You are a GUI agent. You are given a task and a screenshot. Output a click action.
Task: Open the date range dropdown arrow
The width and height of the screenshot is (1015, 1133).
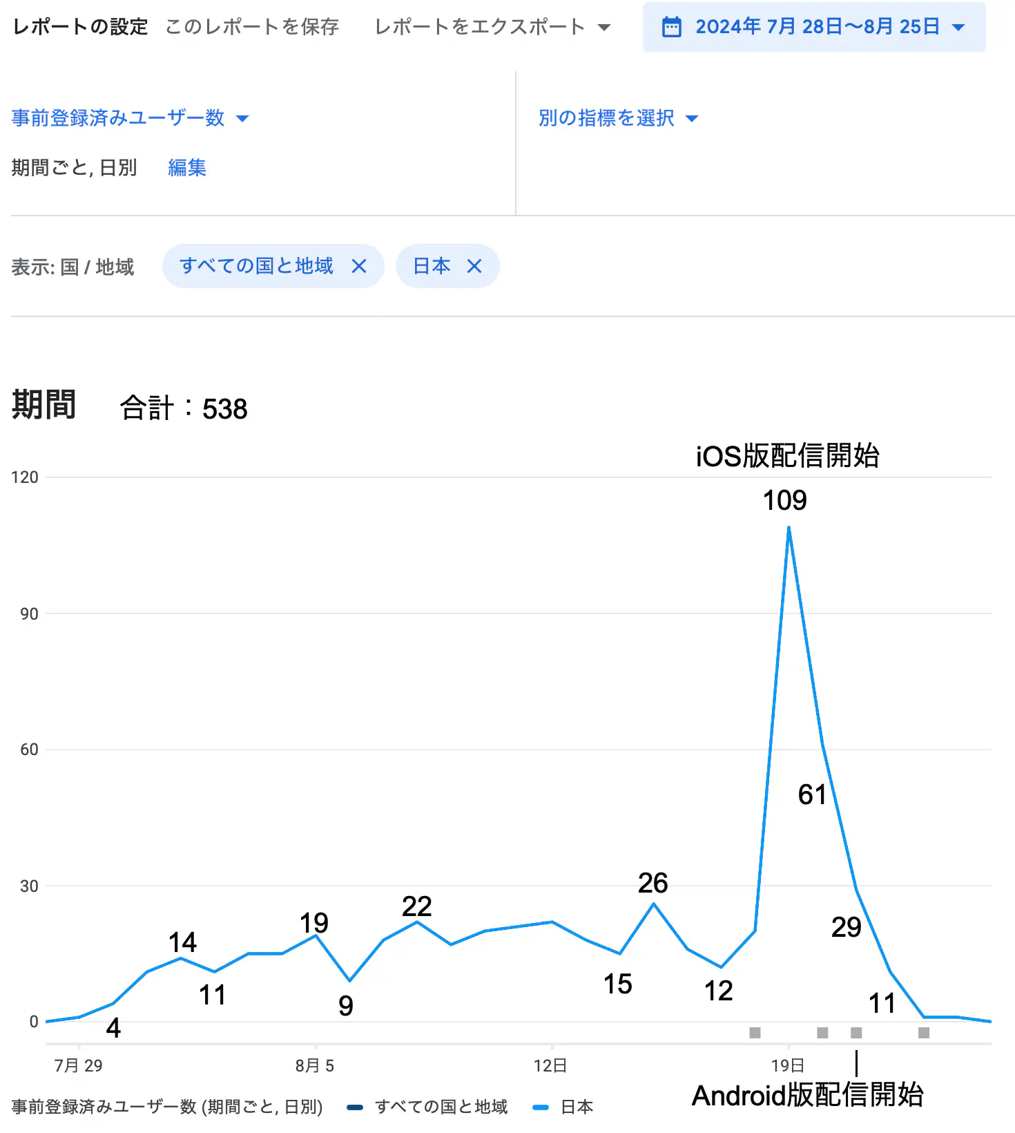pyautogui.click(x=958, y=28)
